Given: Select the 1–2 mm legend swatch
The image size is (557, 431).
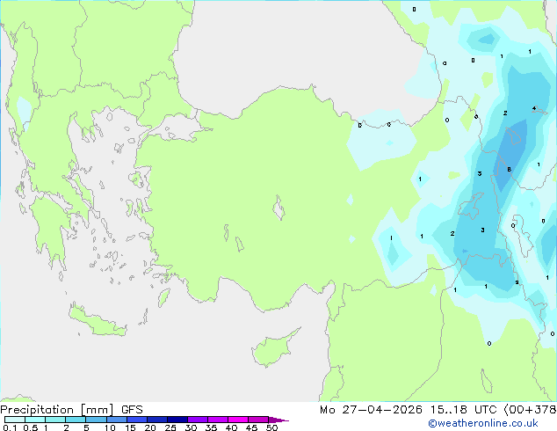Looking at the screenshot, I should coord(55,420).
